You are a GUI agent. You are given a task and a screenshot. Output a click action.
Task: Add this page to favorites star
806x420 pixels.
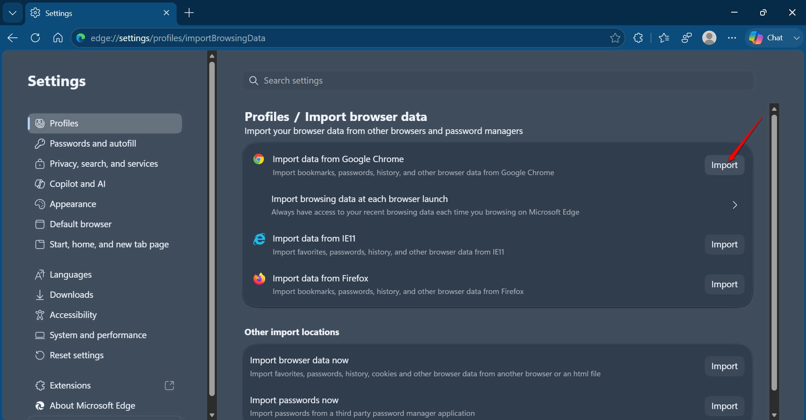(x=615, y=38)
